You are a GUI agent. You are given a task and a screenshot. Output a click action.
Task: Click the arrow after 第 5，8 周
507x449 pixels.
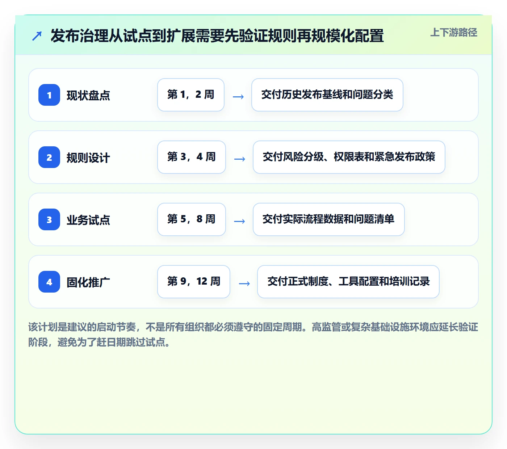tap(239, 221)
